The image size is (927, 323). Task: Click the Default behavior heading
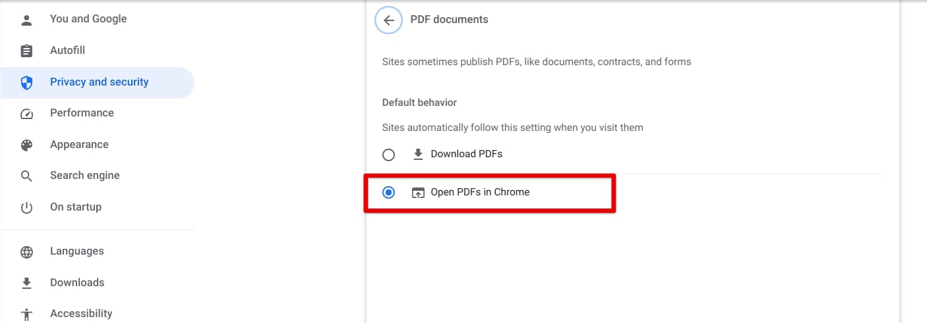(x=419, y=103)
